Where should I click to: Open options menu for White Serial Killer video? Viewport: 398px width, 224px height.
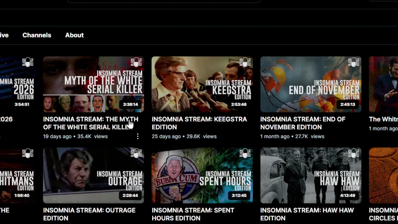click(x=137, y=136)
